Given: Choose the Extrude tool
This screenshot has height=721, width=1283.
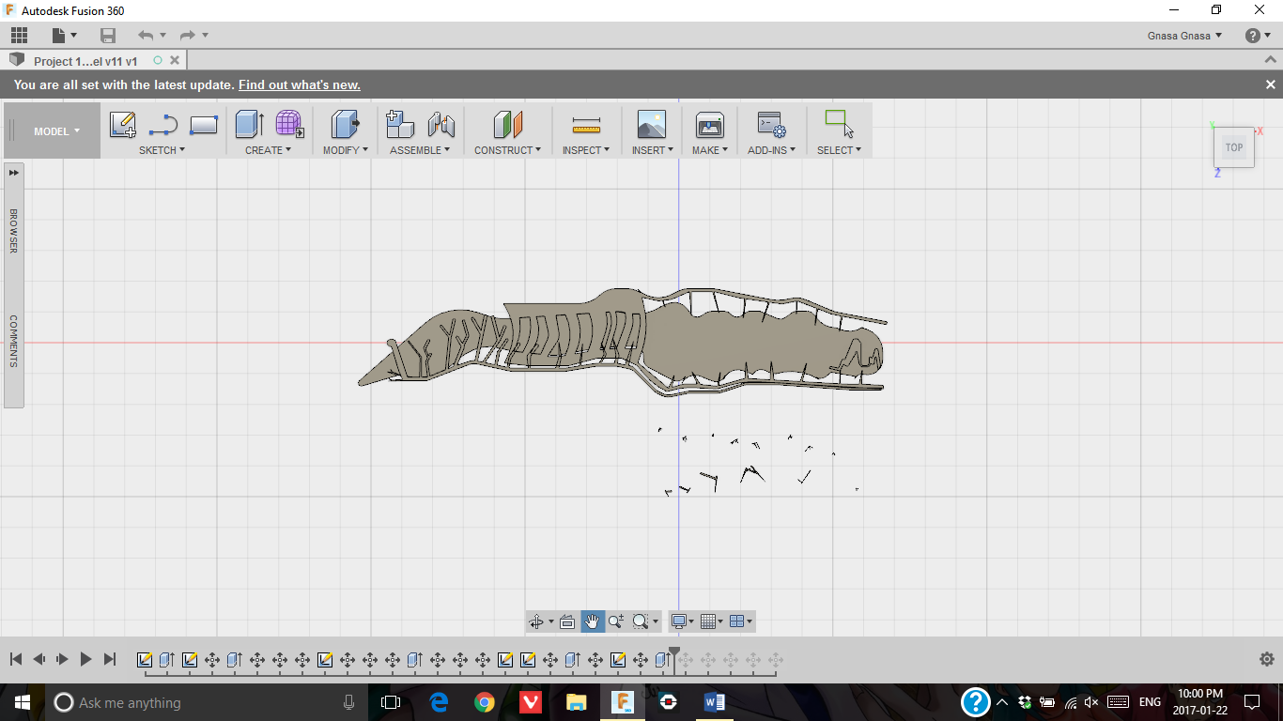Looking at the screenshot, I should [x=249, y=125].
